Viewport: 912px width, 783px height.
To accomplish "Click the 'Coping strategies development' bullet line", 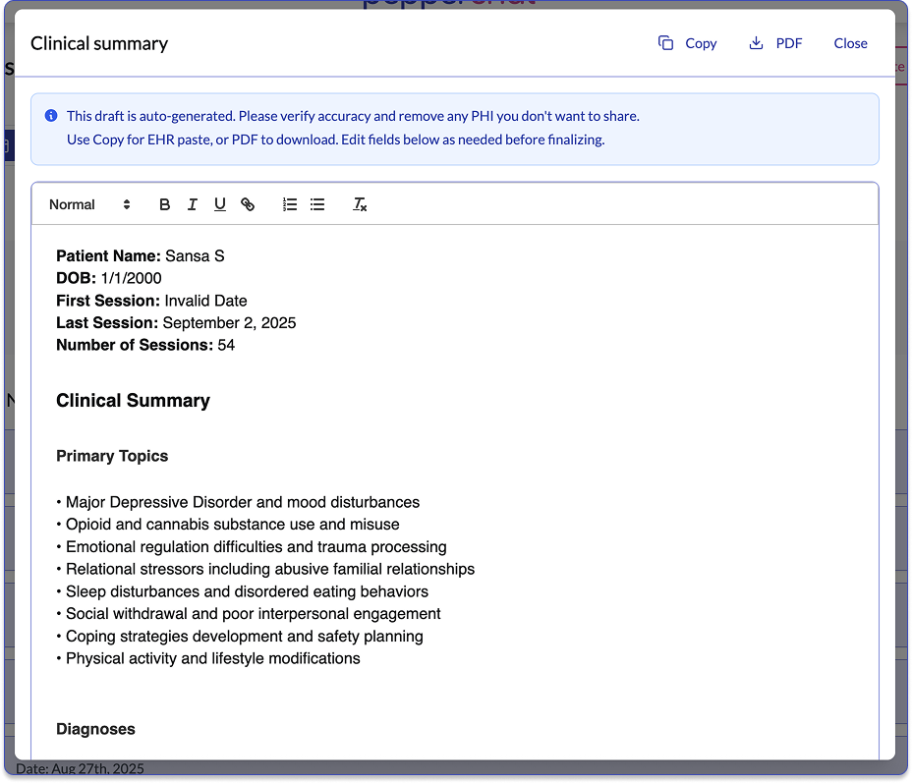I will (240, 637).
